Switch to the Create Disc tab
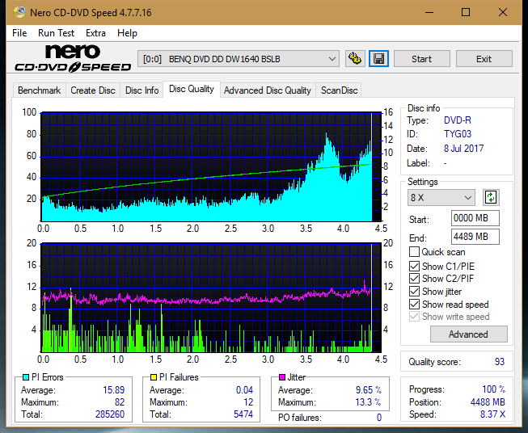This screenshot has height=433, width=528. [93, 90]
